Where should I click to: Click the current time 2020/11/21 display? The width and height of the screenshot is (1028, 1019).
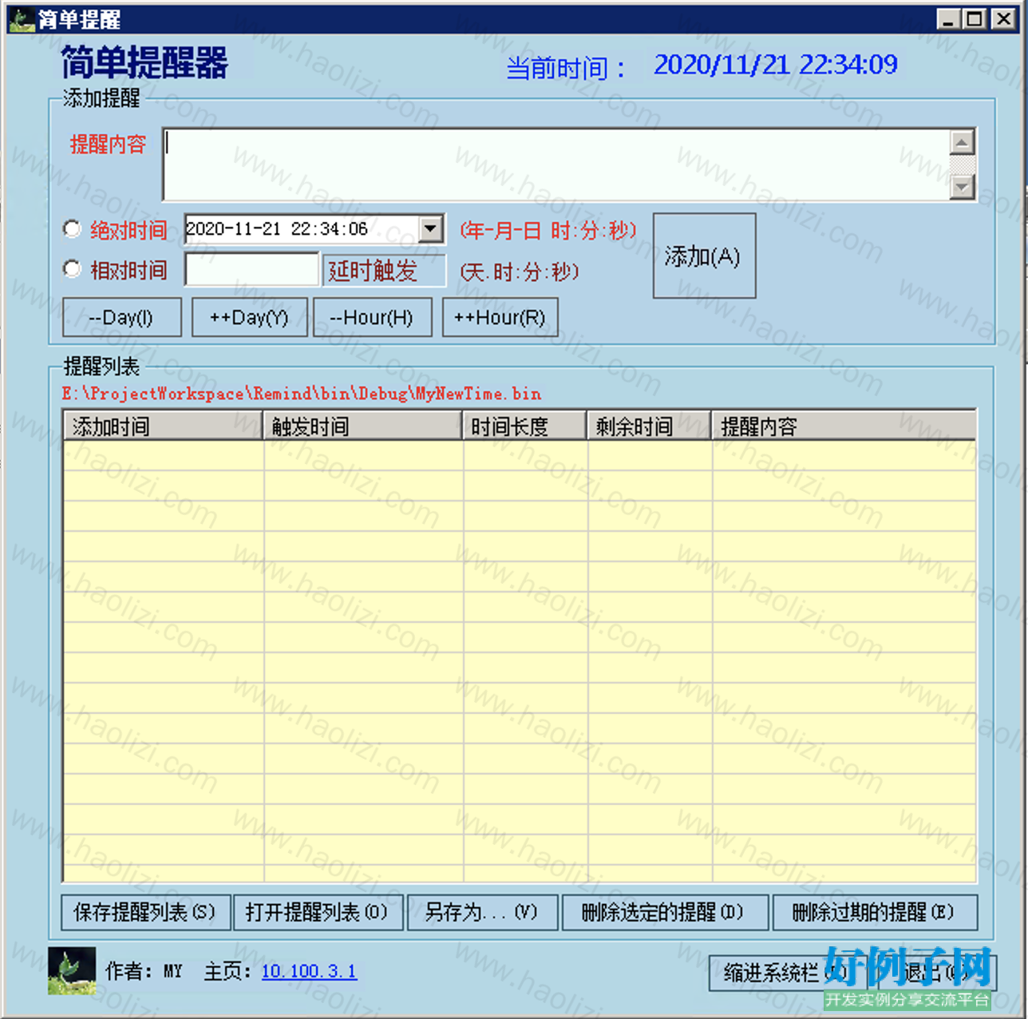[x=775, y=65]
